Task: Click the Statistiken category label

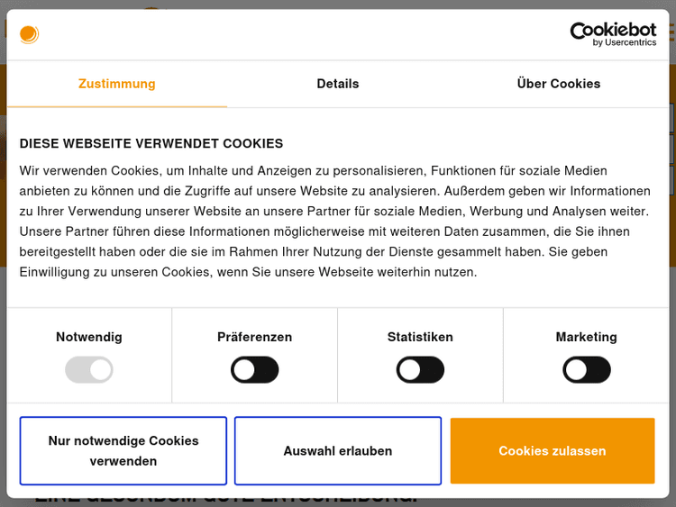Action: point(420,337)
